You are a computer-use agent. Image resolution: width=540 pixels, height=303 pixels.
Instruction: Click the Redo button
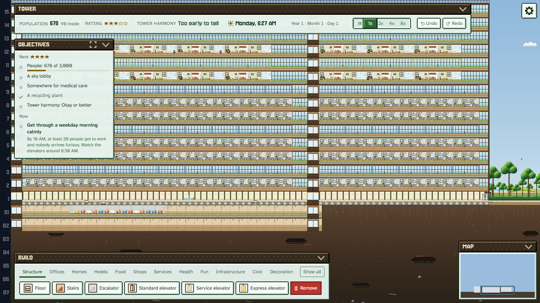(454, 23)
